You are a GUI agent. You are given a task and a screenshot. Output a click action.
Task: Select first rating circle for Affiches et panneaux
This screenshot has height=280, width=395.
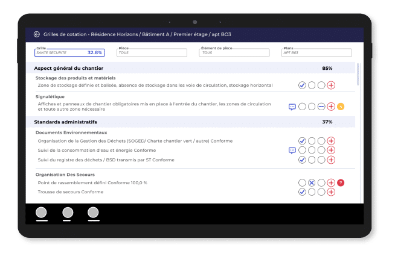(x=302, y=107)
